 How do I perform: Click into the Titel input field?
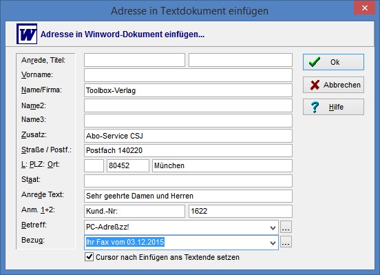[240, 60]
